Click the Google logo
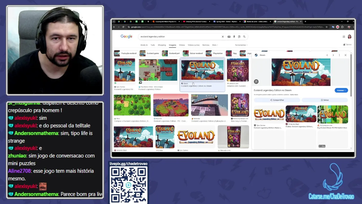362x204 pixels. 126,37
